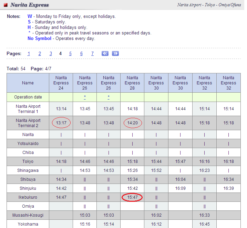Click the Operation date row label
This screenshot has width=247, height=228.
[x=28, y=97]
